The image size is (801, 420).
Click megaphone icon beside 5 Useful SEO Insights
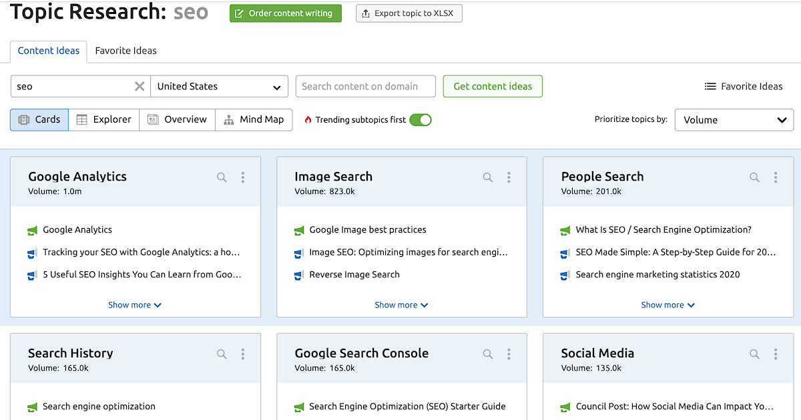coord(32,275)
